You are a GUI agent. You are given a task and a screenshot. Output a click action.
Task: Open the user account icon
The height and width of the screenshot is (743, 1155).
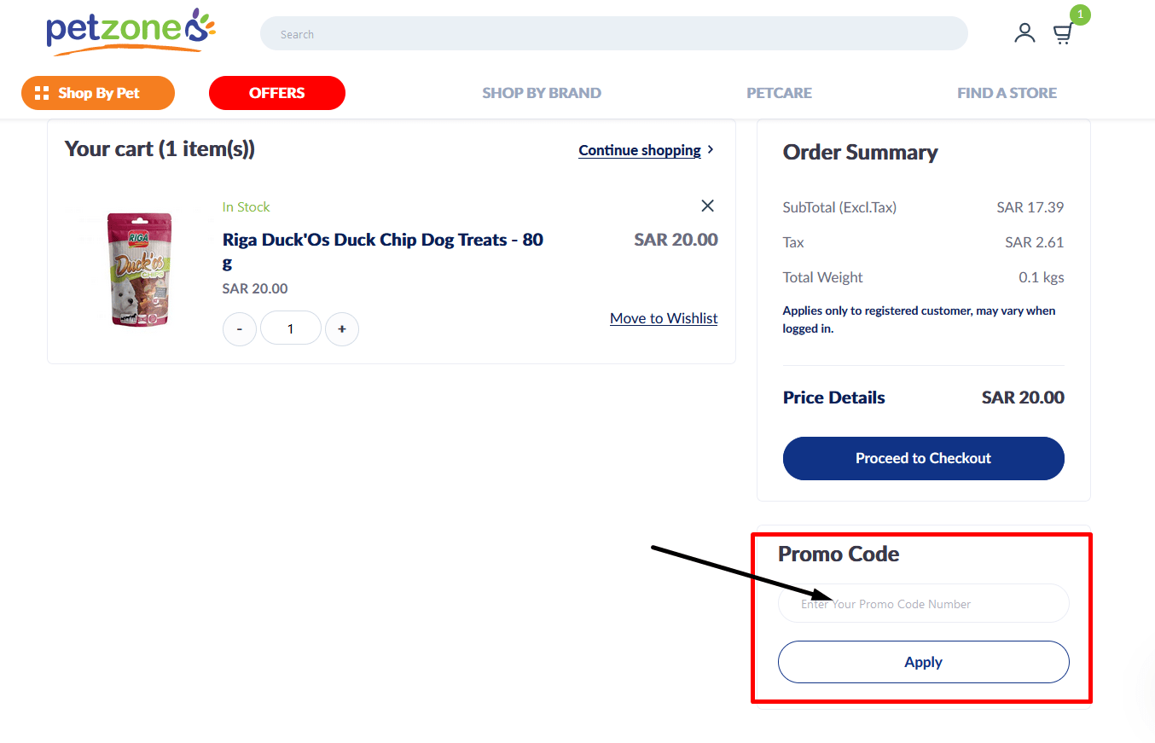coord(1024,32)
